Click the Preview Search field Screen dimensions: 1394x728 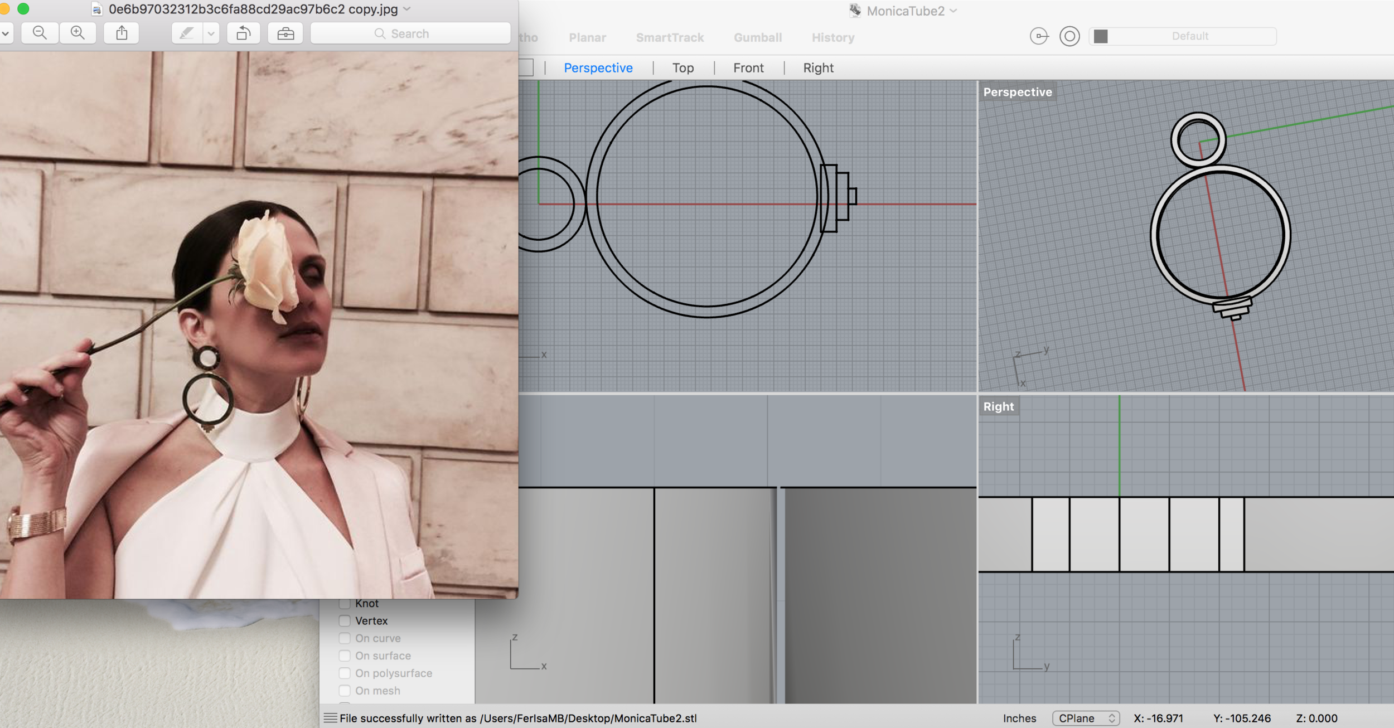click(x=410, y=33)
